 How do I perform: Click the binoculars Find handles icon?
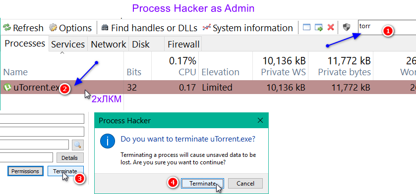click(105, 28)
